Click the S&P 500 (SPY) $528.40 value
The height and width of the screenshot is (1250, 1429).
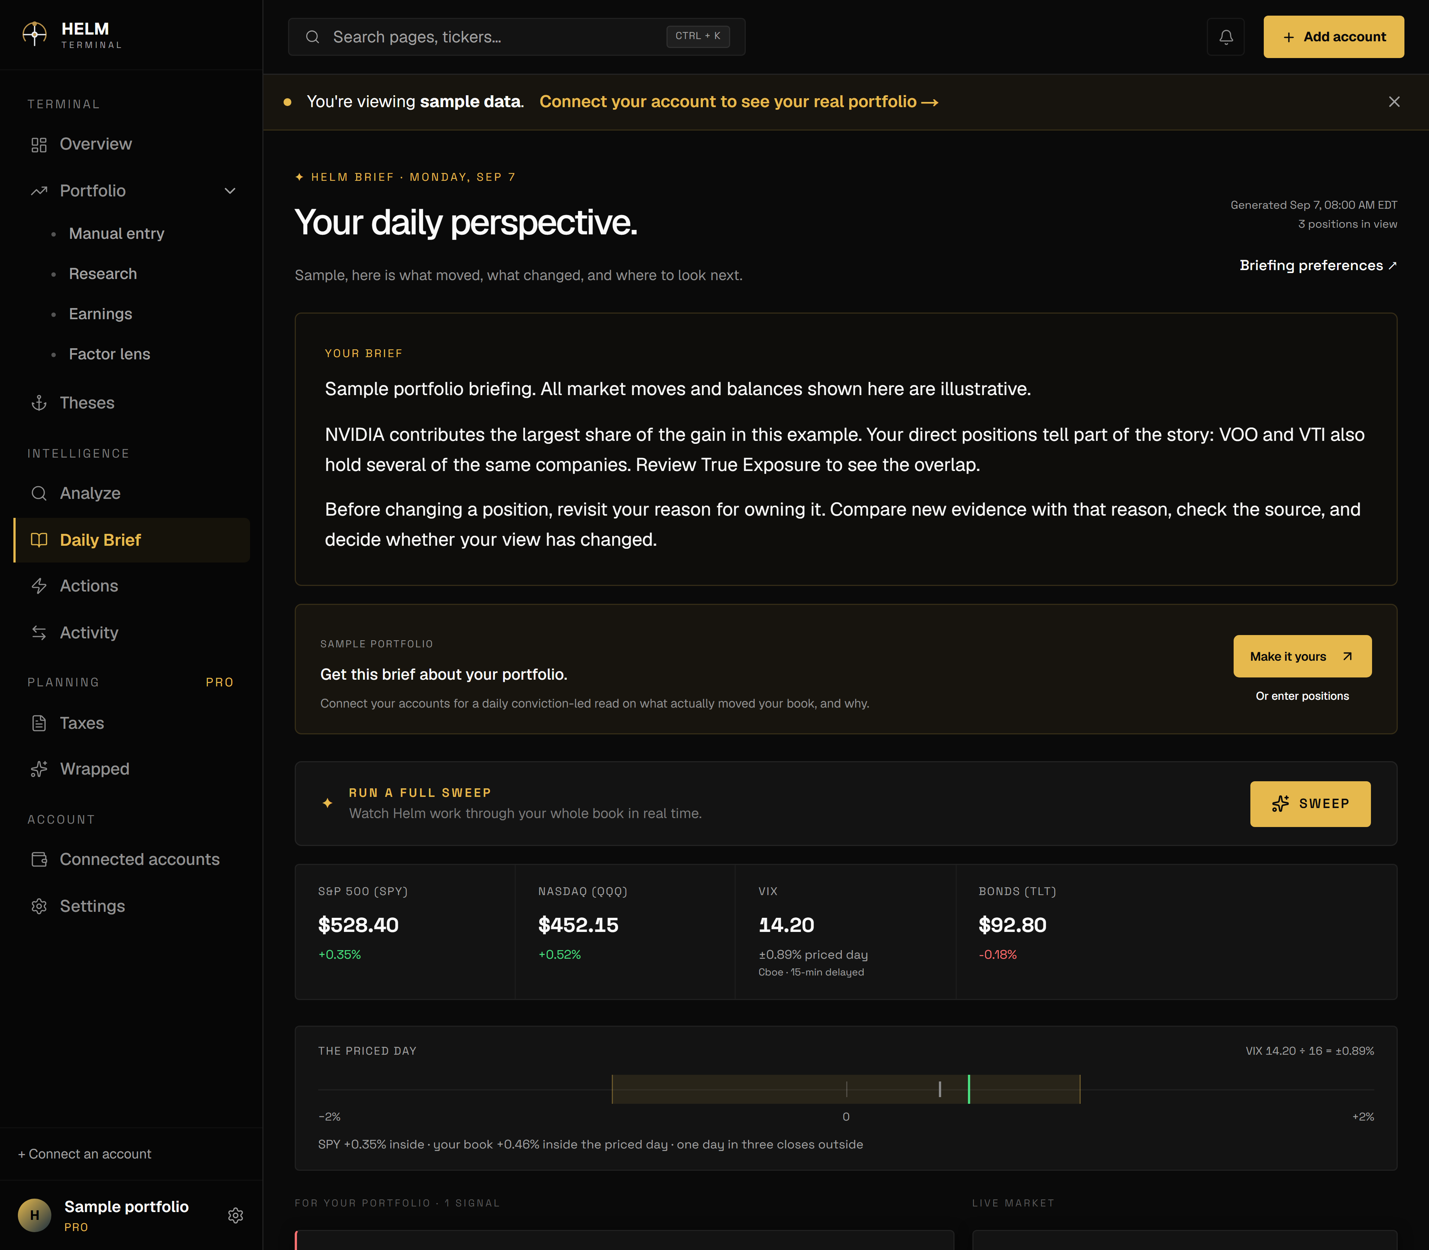pos(358,925)
